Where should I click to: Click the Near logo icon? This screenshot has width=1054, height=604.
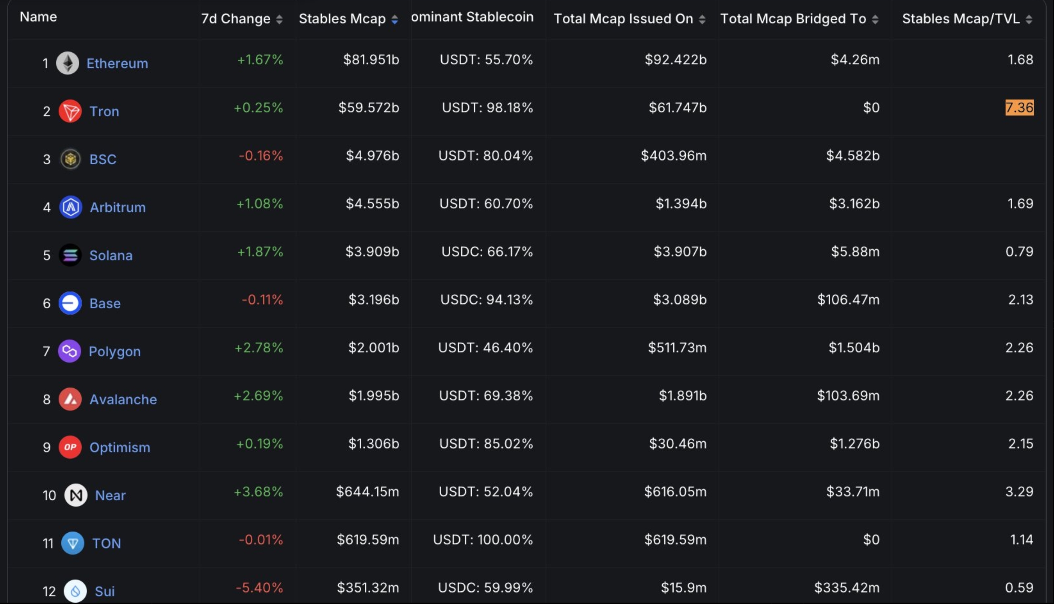tap(76, 495)
